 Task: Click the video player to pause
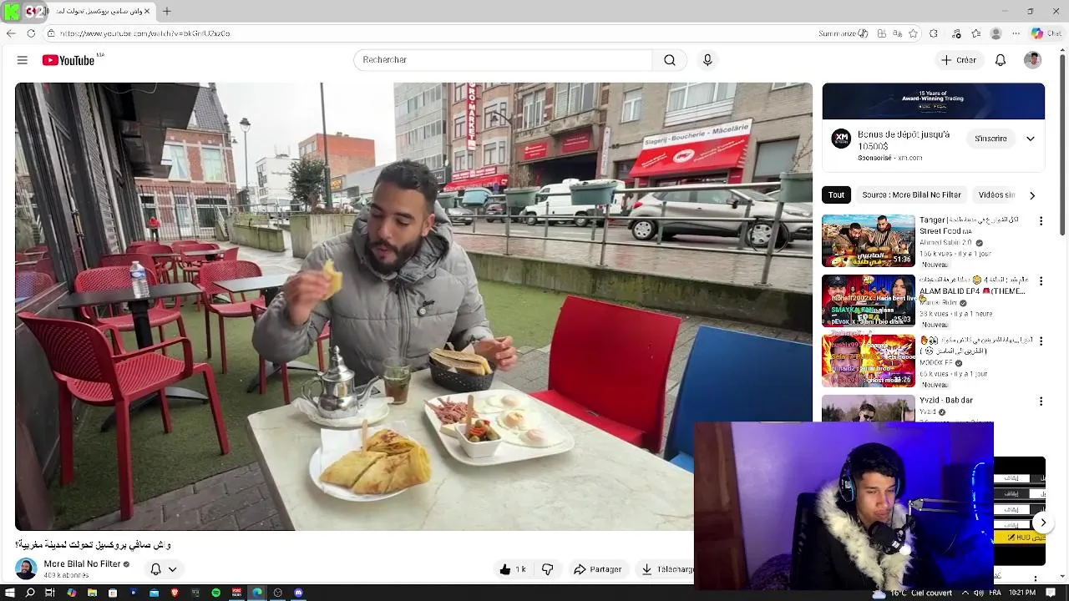pyautogui.click(x=413, y=306)
